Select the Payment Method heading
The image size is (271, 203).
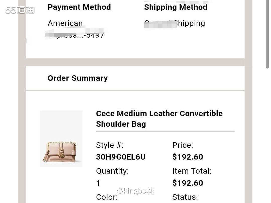coord(79,7)
